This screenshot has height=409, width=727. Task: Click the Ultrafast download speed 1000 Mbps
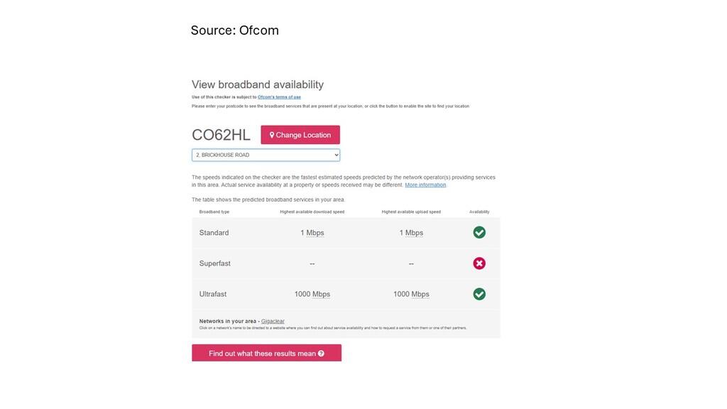312,294
